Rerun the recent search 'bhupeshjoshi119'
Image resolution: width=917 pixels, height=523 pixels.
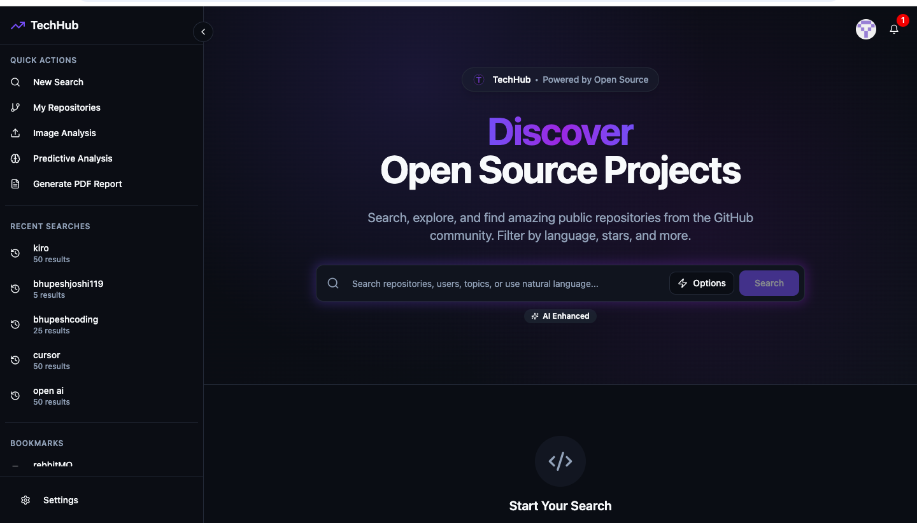coord(101,289)
